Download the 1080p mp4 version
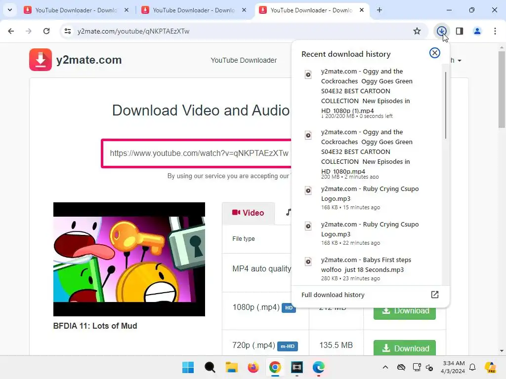This screenshot has height=379, width=506. tap(404, 313)
